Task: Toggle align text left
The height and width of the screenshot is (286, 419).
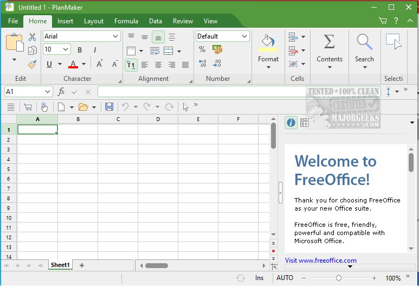Action: (145, 65)
